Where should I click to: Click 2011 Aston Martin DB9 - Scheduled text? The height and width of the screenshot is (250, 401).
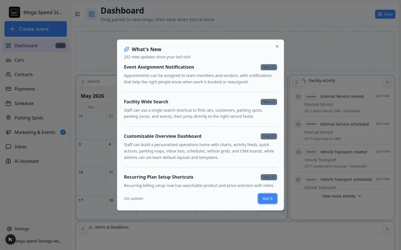[x=332, y=111]
